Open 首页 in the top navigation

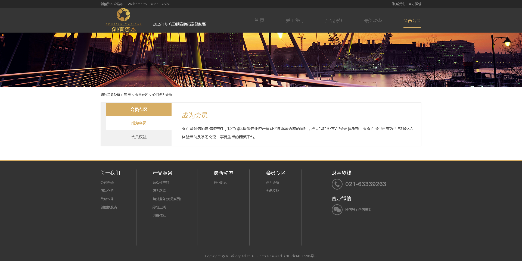click(259, 21)
